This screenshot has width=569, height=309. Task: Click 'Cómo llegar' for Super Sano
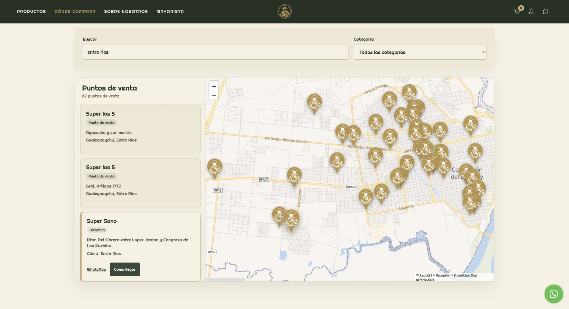[125, 269]
